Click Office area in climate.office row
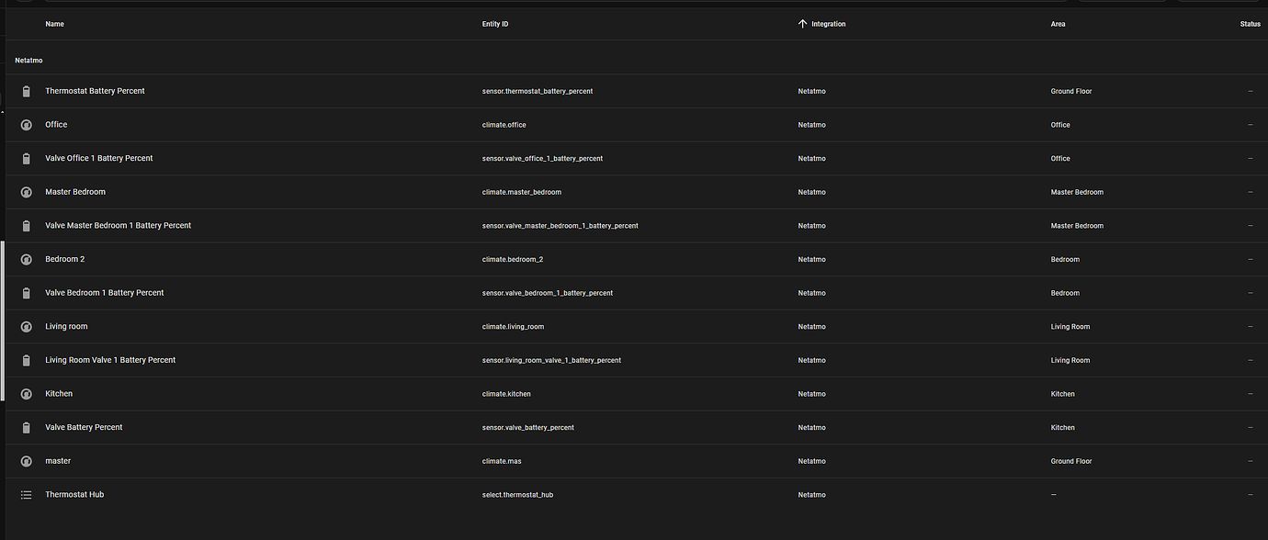 (1060, 125)
